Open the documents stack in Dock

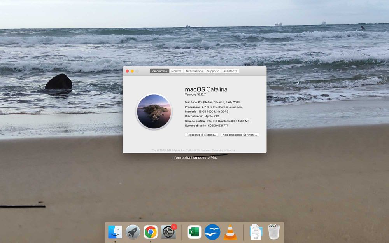tap(256, 232)
